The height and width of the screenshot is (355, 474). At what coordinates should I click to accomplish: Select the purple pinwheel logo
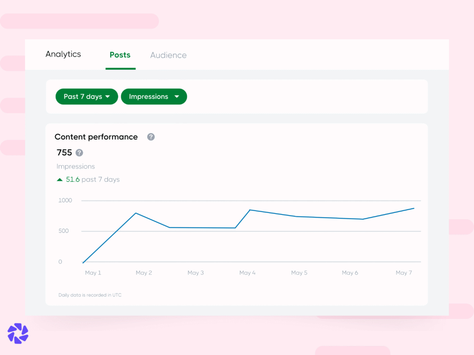18,333
